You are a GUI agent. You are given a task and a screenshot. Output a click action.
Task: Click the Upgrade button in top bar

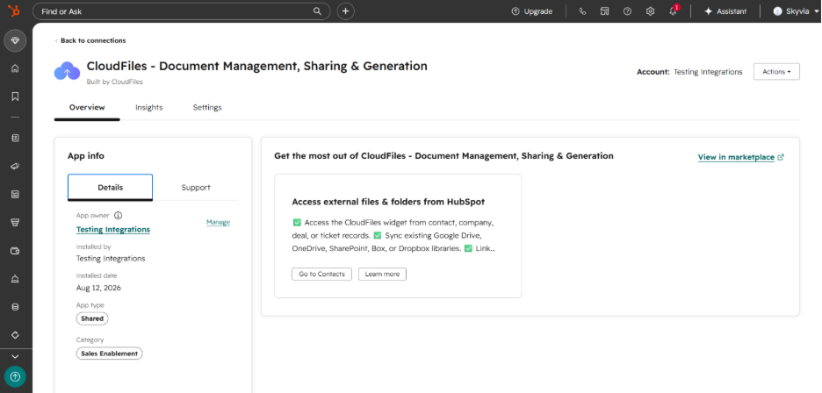click(x=531, y=11)
